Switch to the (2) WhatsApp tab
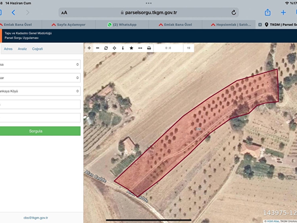Screen dimensions: 297x223 pyautogui.click(x=122, y=25)
